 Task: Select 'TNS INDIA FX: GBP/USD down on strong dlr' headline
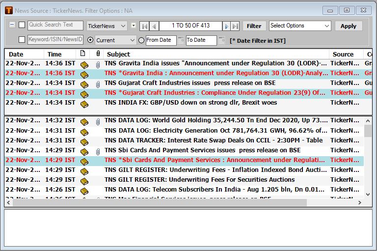(x=190, y=103)
